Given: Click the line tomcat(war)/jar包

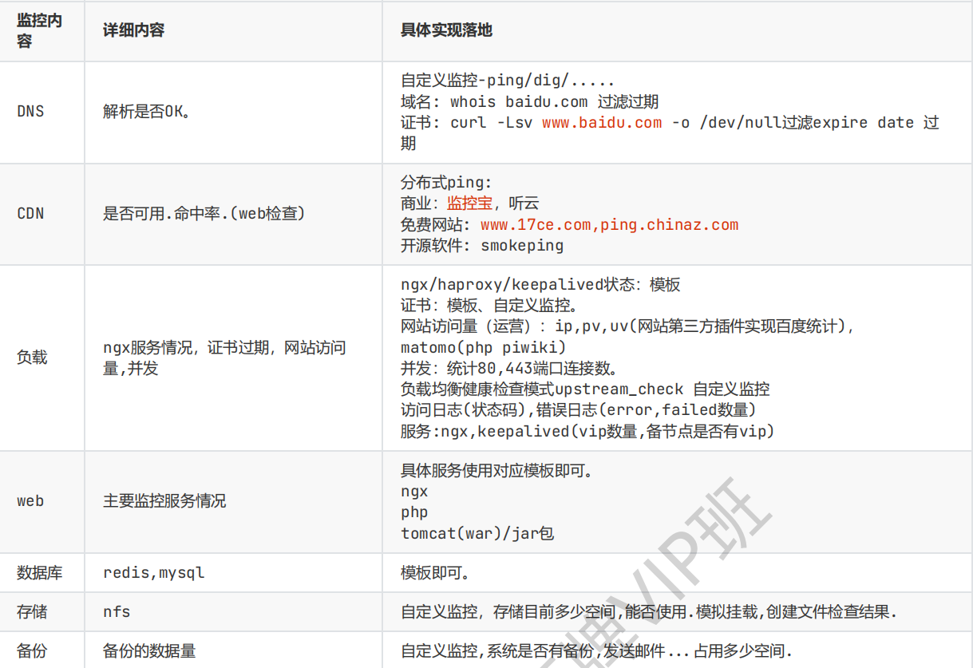Looking at the screenshot, I should click(x=477, y=533).
